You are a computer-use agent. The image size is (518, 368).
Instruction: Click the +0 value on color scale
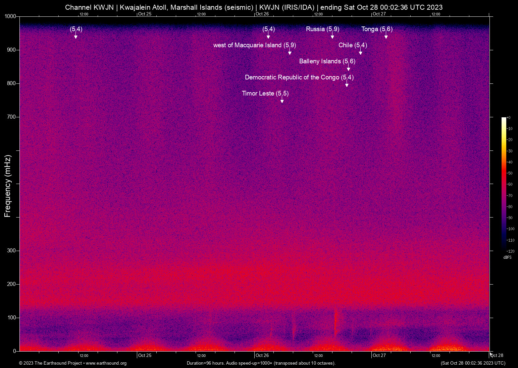coord(508,118)
